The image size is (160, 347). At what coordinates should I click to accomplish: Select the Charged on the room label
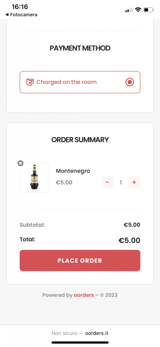67,82
